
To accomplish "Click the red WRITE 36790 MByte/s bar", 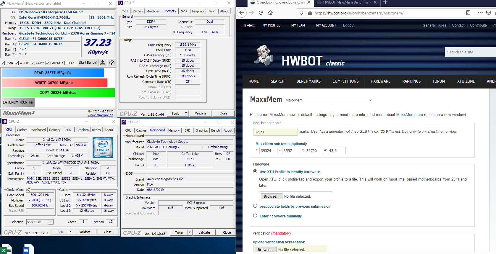I will pos(54,83).
